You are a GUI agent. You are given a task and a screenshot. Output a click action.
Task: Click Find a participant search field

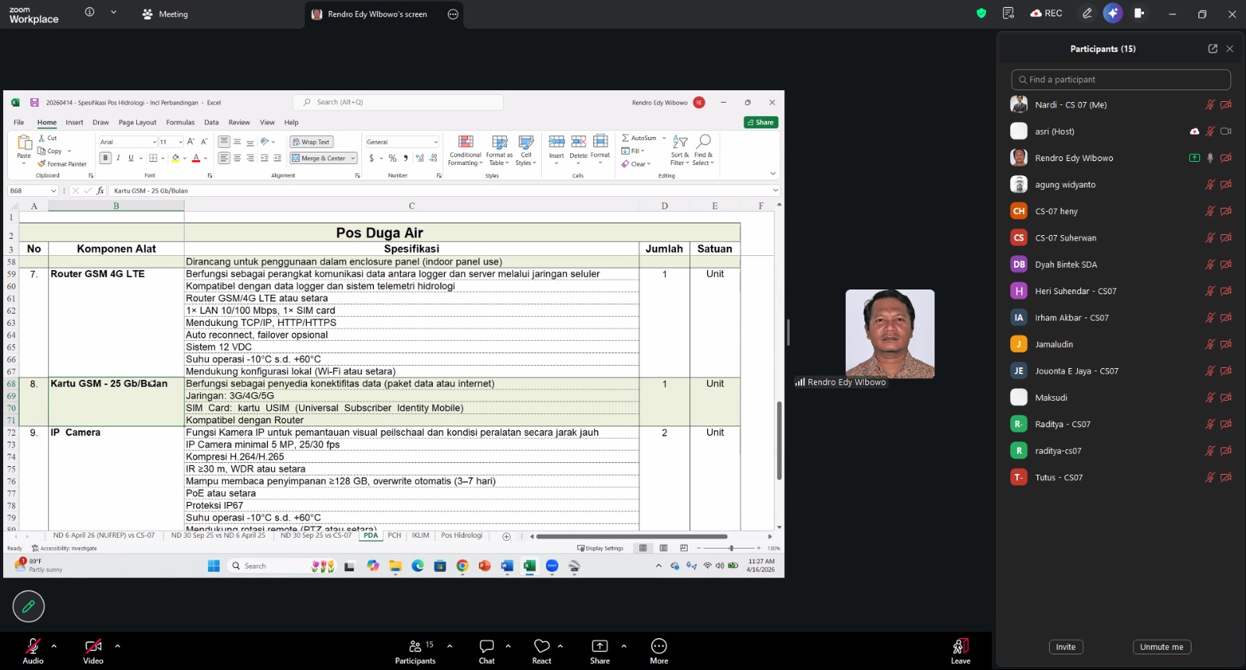tap(1121, 79)
